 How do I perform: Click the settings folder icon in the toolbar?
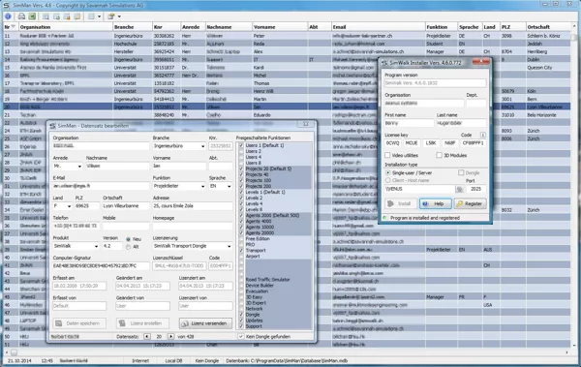(111, 16)
